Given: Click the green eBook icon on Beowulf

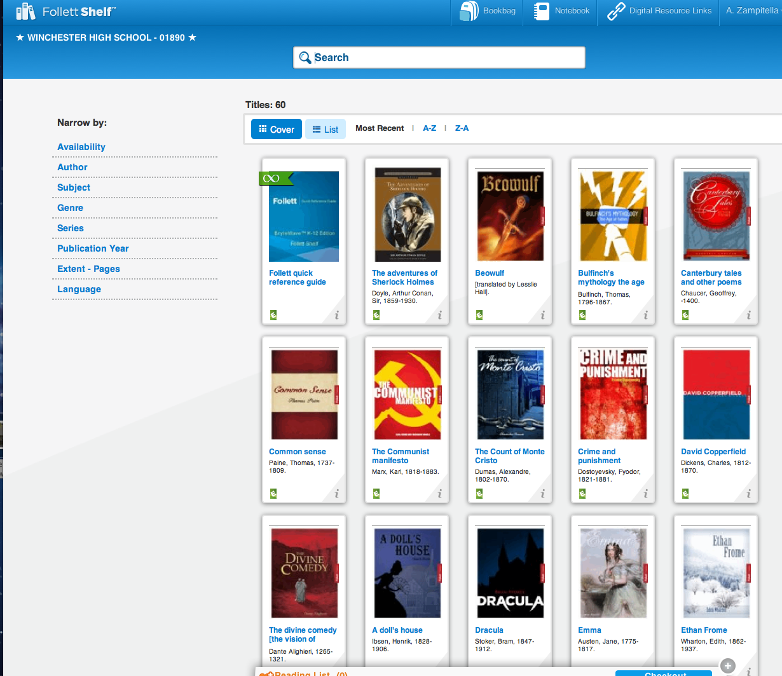Looking at the screenshot, I should point(479,314).
